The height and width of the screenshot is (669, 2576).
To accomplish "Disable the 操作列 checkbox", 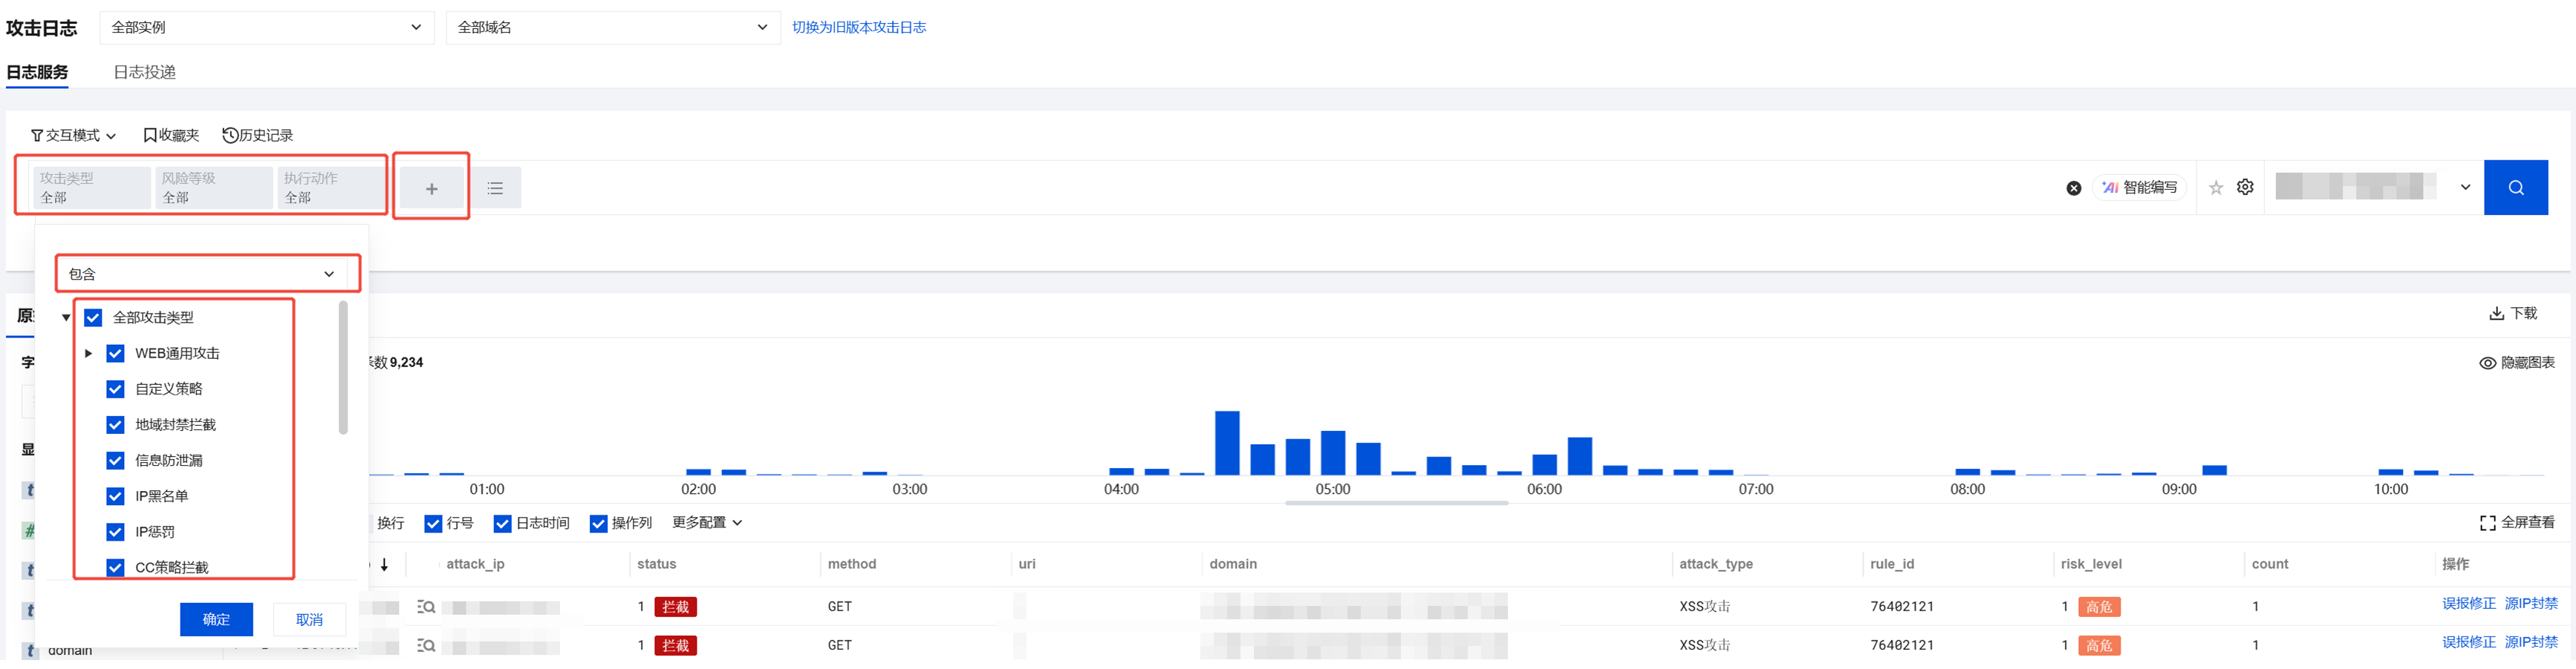I will (x=598, y=524).
